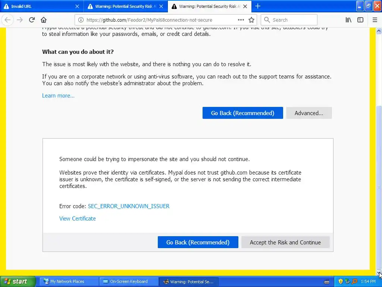Close the Invalid URL tab
The image size is (382, 287).
point(77,6)
